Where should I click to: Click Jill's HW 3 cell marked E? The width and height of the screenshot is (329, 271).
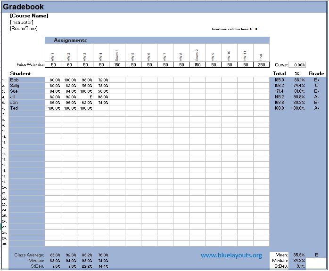(x=85, y=96)
